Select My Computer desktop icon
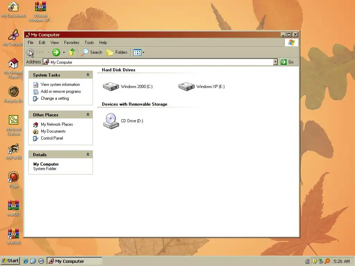The width and height of the screenshot is (355, 266). 13,37
